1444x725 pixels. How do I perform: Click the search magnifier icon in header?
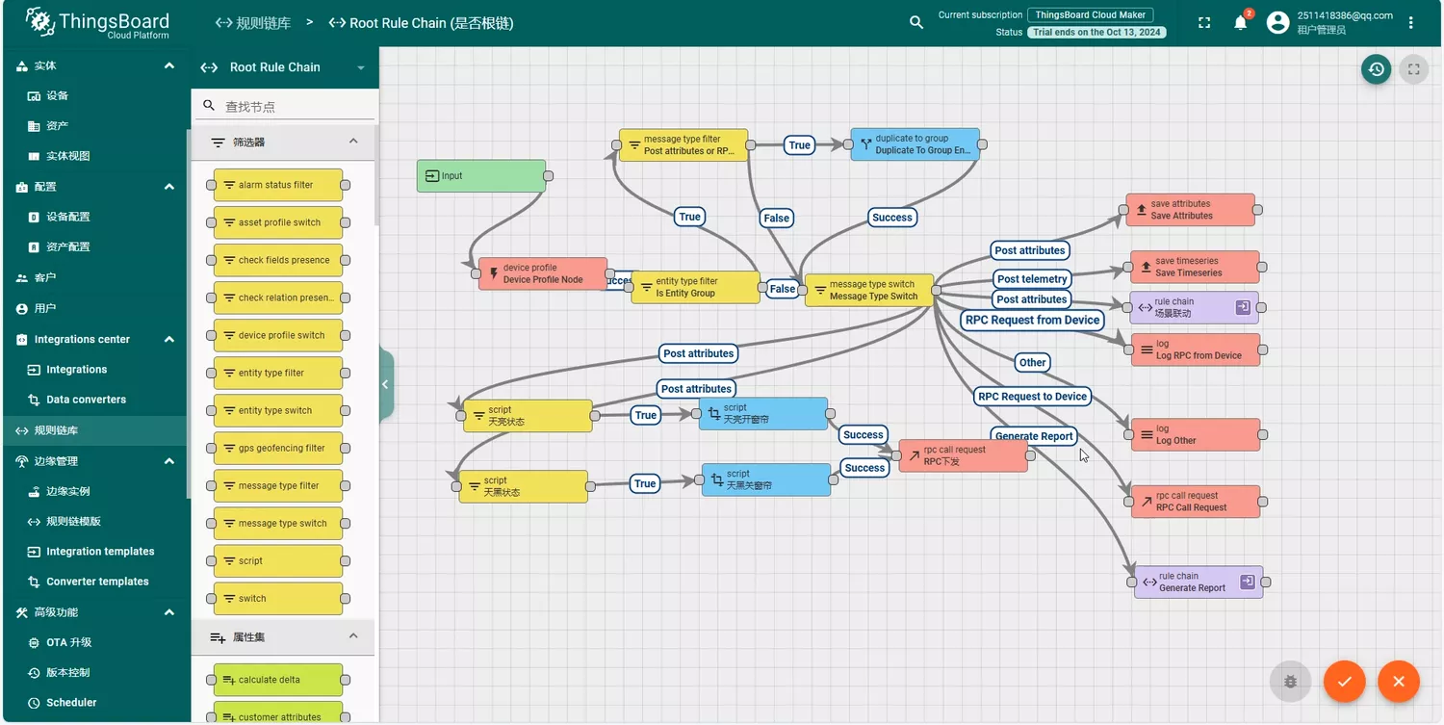[x=916, y=22]
